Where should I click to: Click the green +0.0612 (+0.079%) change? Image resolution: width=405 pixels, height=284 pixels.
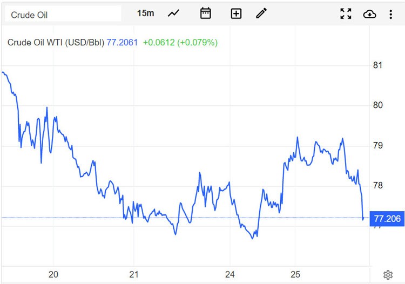(180, 42)
